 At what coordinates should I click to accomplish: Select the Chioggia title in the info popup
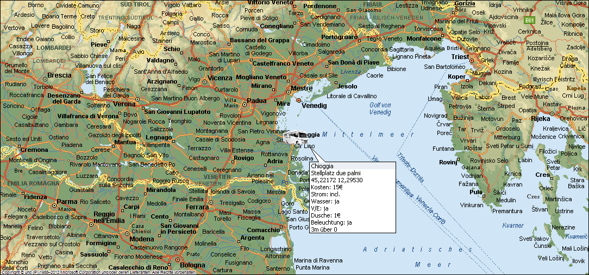(x=322, y=166)
